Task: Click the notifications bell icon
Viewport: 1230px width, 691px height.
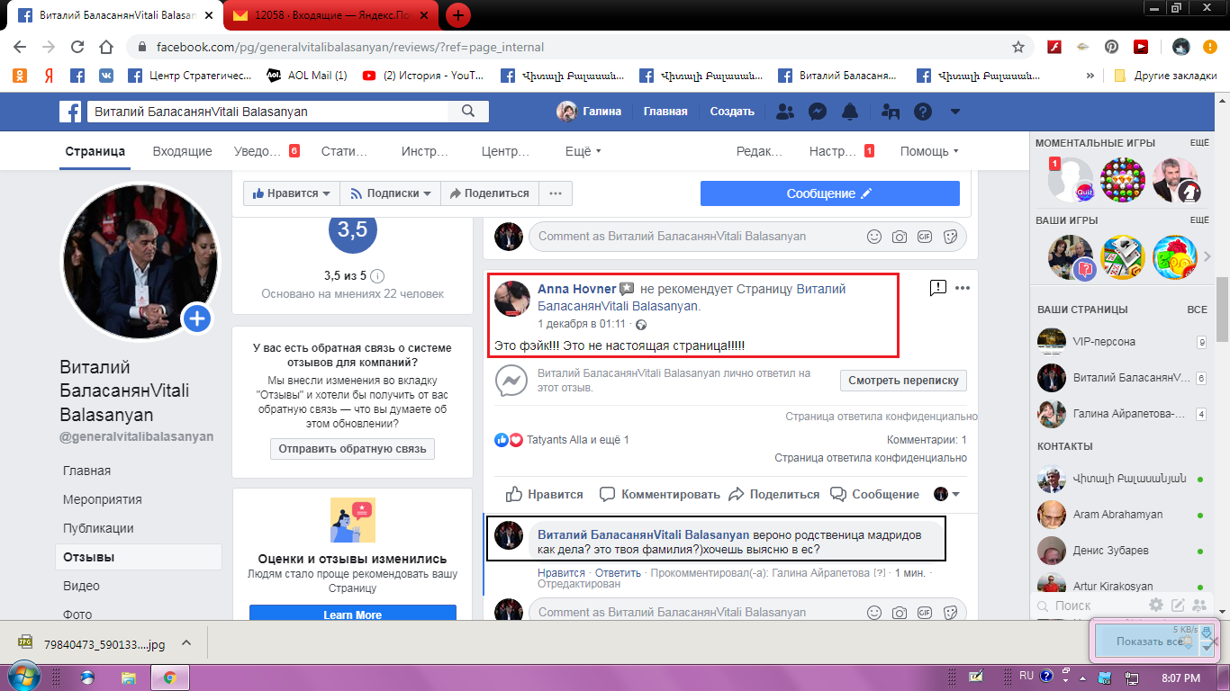Action: pyautogui.click(x=849, y=112)
